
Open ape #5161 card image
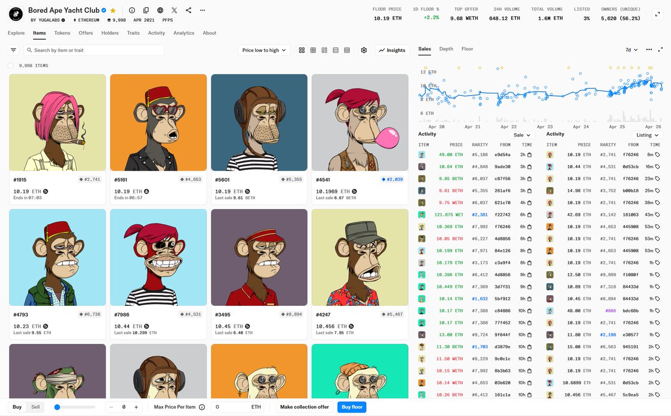tap(158, 122)
